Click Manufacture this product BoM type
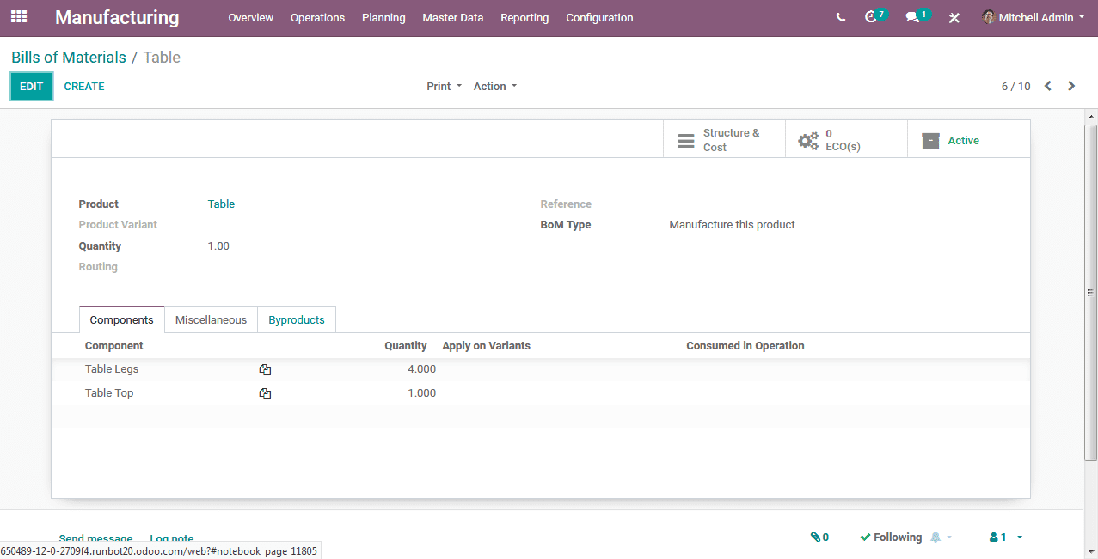Screen dimensions: 1098x559 732,224
